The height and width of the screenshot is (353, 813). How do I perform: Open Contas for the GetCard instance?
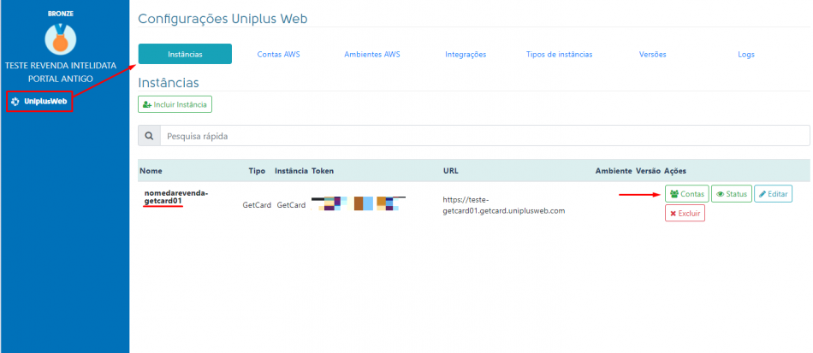686,194
